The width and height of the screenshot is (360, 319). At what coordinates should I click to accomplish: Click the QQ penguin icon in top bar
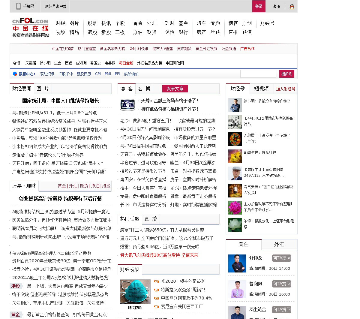click(x=292, y=6)
